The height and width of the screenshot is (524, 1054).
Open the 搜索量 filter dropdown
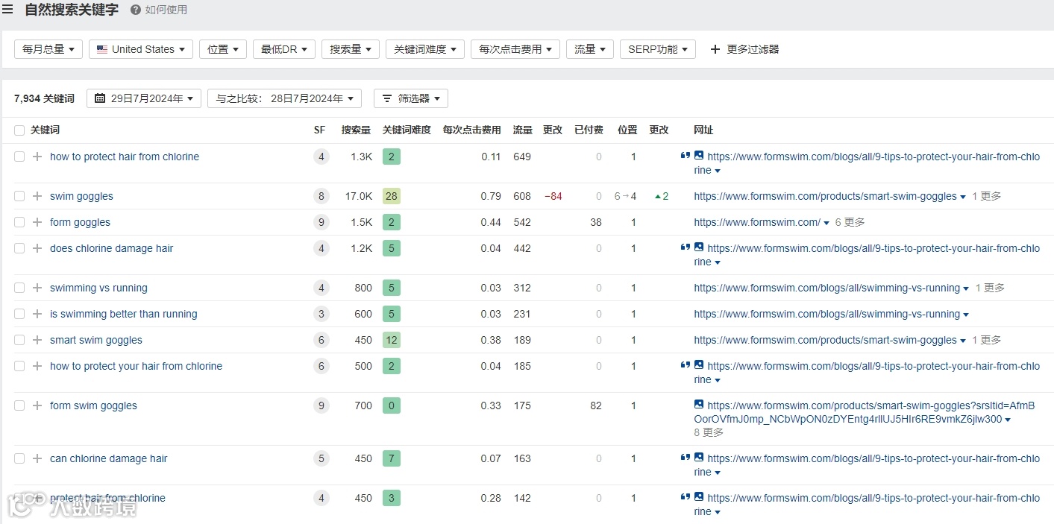(351, 49)
